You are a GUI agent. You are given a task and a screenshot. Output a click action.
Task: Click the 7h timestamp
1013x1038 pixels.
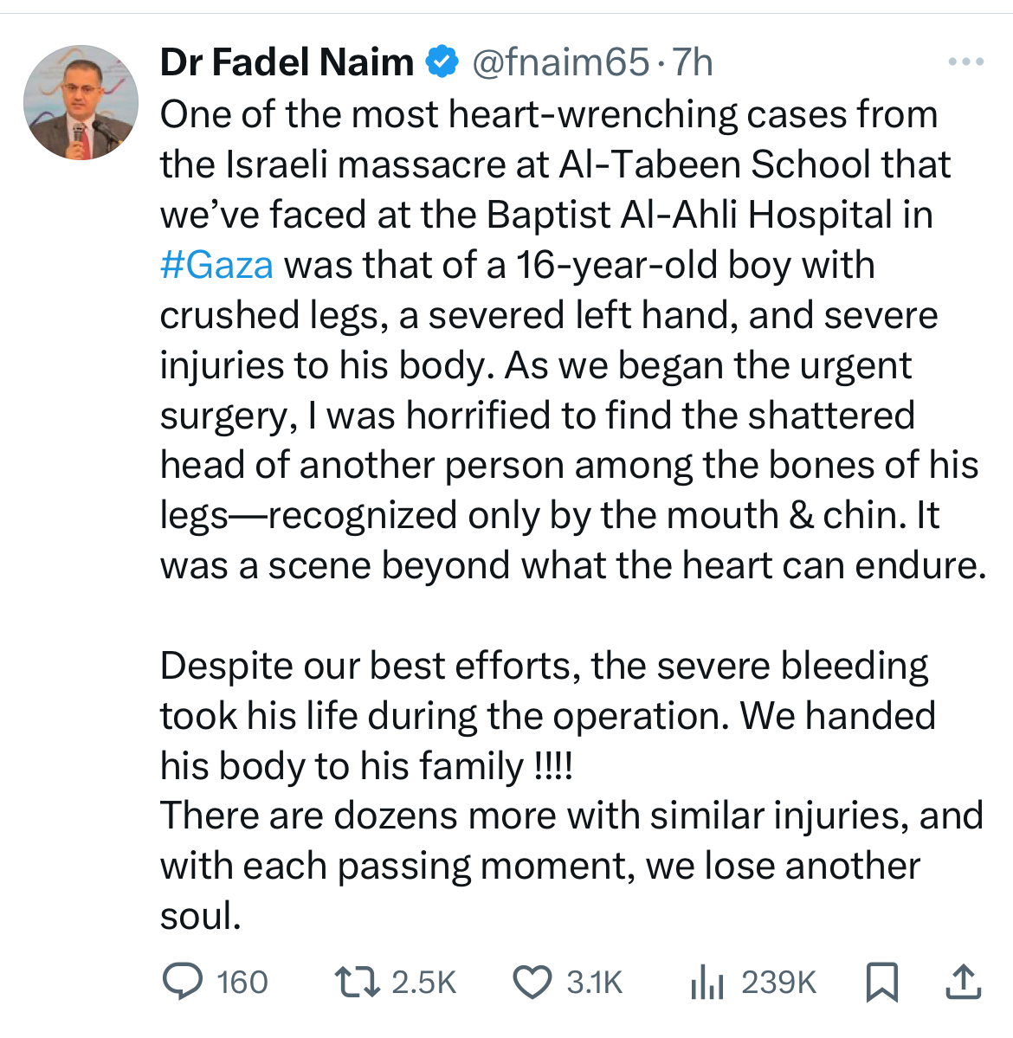pos(693,63)
